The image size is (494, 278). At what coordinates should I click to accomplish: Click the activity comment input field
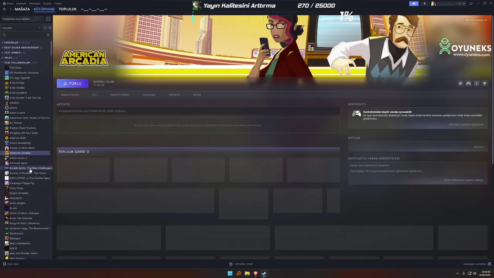coord(198,111)
